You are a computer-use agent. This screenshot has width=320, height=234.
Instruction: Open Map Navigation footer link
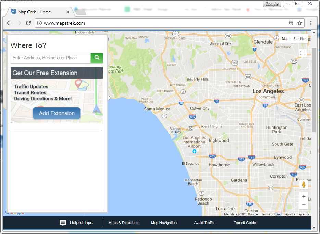coord(164,223)
